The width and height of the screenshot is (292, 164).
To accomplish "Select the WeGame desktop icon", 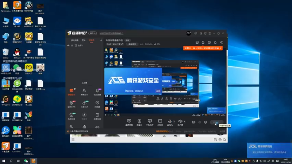I will click(x=5, y=101).
